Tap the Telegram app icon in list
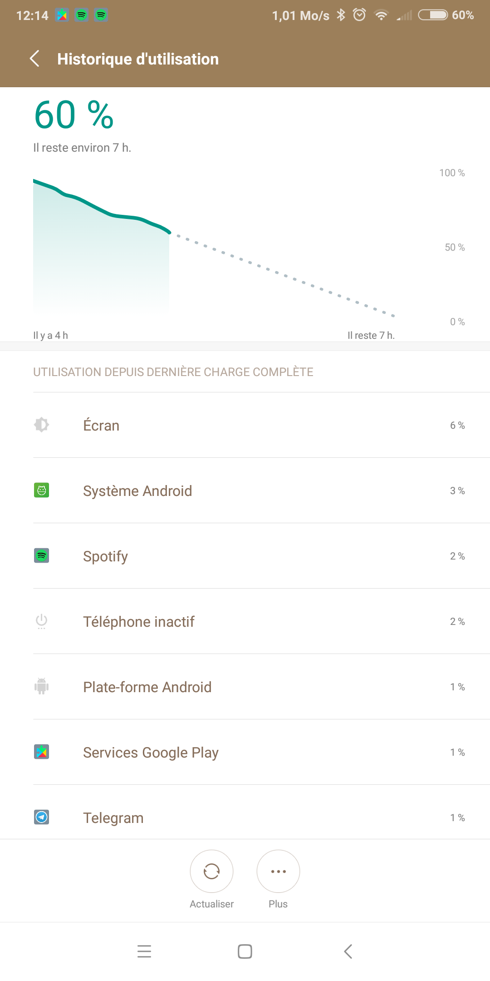Image resolution: width=490 pixels, height=981 pixels. click(x=42, y=817)
